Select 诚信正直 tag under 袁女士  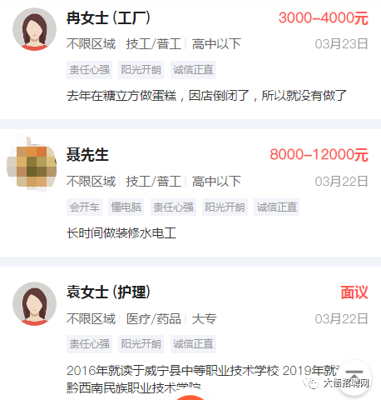tap(193, 344)
